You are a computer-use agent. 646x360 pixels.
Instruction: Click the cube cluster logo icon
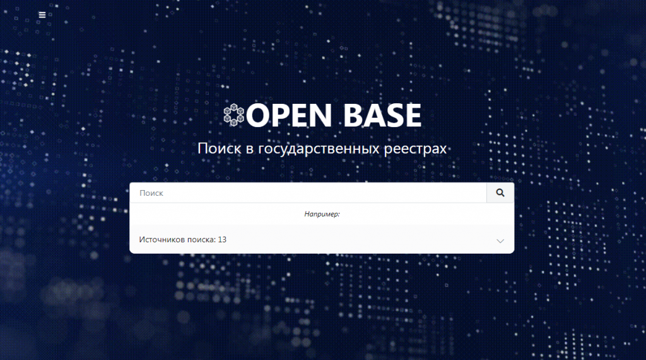(234, 115)
